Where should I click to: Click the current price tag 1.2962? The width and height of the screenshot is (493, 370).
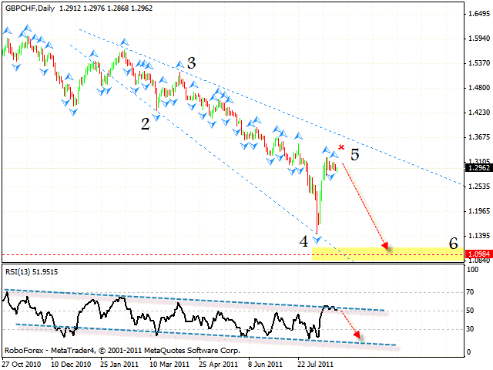479,166
